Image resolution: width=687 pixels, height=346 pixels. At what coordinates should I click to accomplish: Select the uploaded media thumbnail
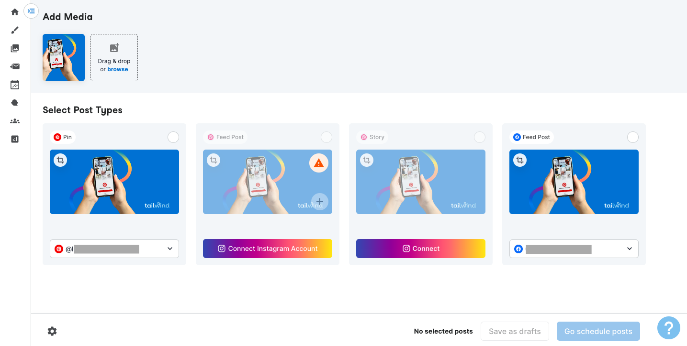click(x=64, y=57)
